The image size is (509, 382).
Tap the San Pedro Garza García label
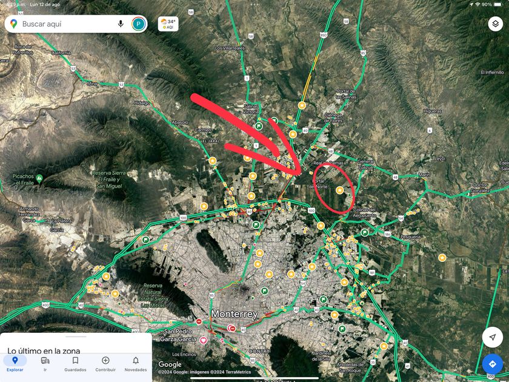click(x=178, y=335)
